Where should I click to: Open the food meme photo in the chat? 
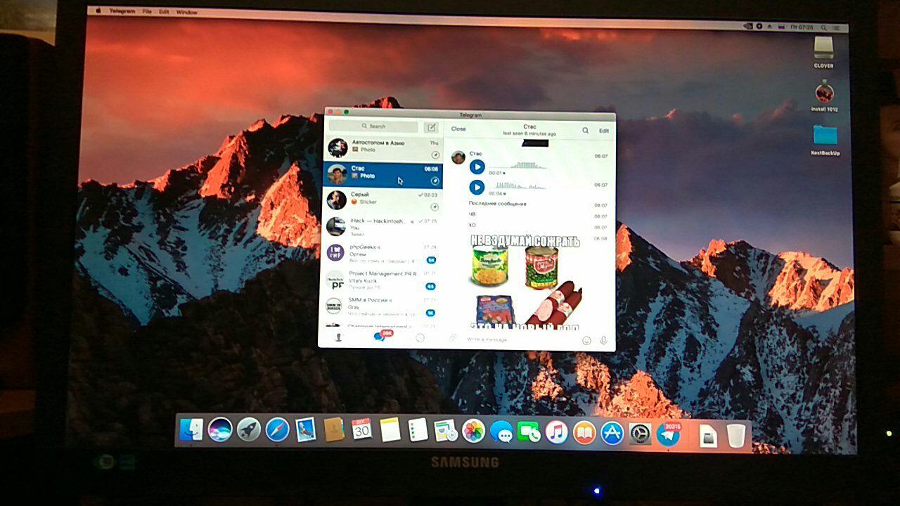525,283
